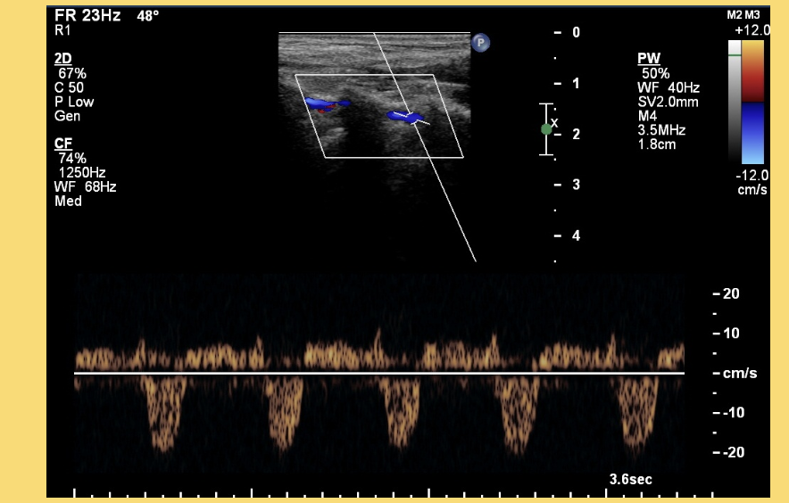Click the 2D gain 67% value

tap(72, 73)
